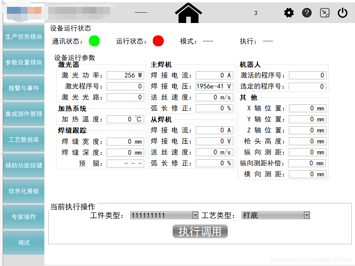The image size is (355, 266).
Task: Click the 1956e-41 V voltage field
Action: pyautogui.click(x=214, y=86)
